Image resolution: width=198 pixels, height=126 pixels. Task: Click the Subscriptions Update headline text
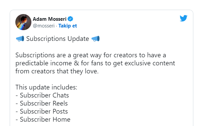click(x=57, y=39)
